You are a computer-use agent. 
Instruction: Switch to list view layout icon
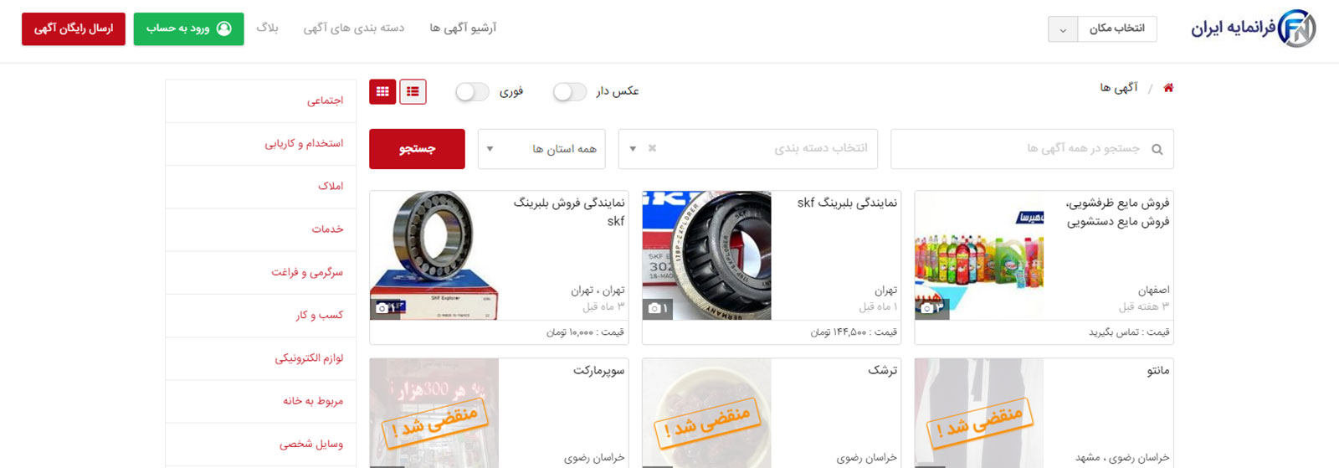[413, 92]
